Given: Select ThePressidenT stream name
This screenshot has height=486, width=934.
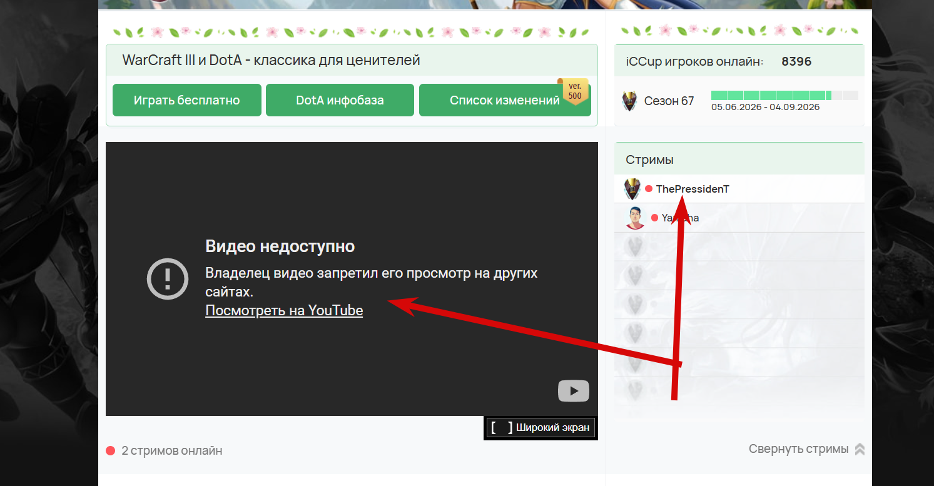Looking at the screenshot, I should (x=693, y=189).
